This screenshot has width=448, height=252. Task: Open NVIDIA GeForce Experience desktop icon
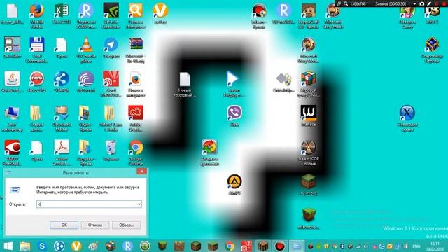111,11
